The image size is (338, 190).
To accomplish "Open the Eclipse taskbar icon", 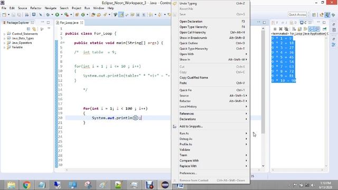I will point(165,185).
